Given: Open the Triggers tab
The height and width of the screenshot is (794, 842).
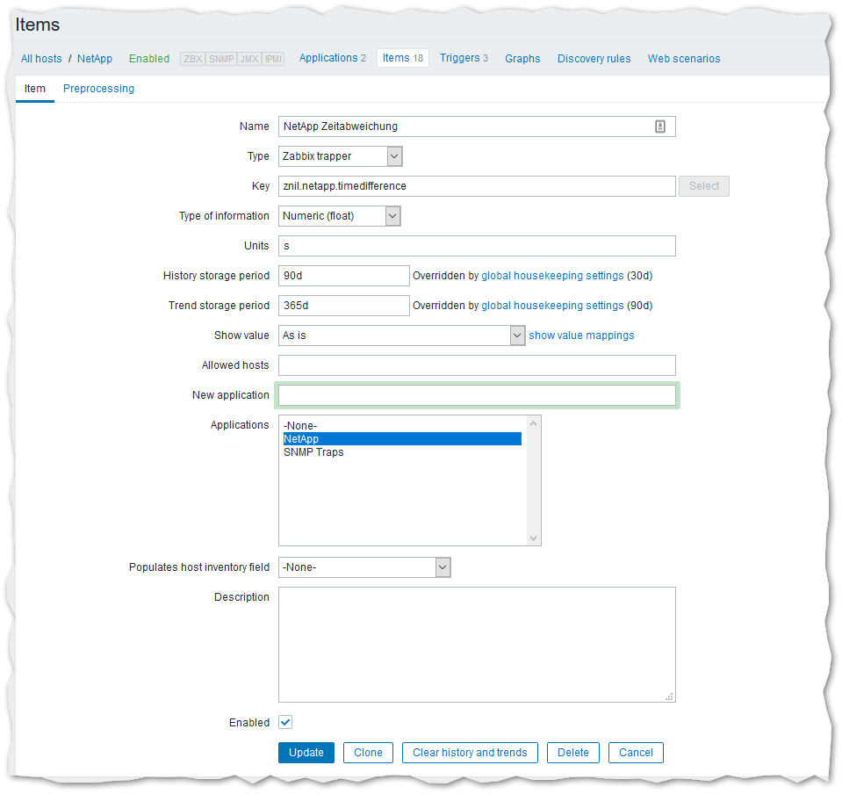Looking at the screenshot, I should pyautogui.click(x=464, y=58).
